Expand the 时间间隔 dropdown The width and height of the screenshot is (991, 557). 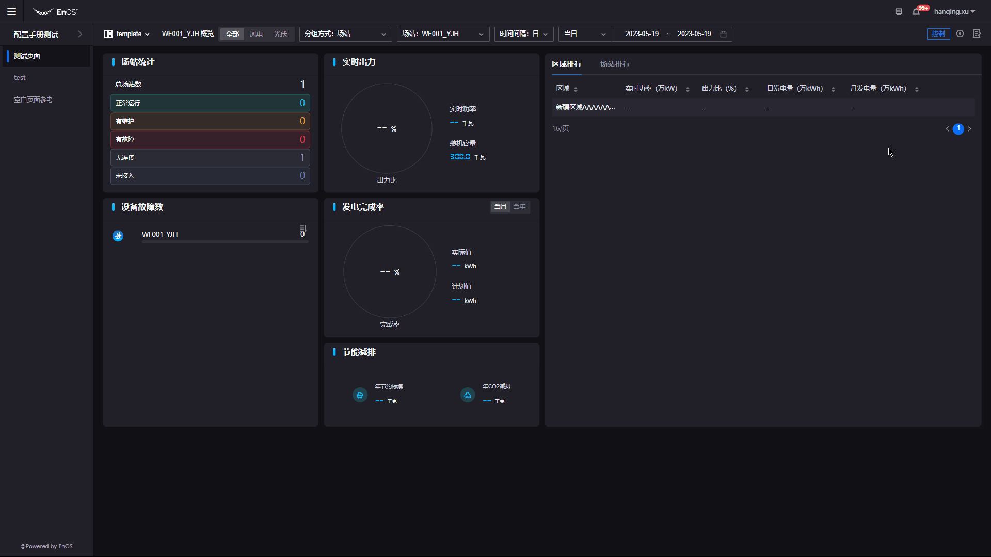point(523,34)
